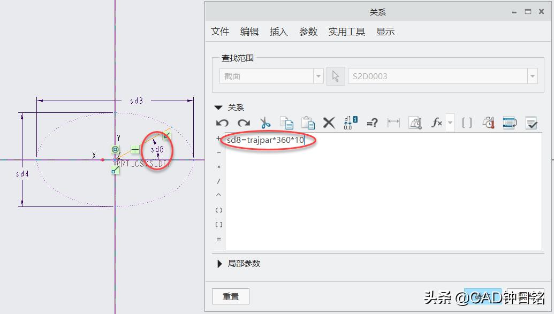Open the units conversion tool
554x314 pixels.
pyautogui.click(x=488, y=123)
